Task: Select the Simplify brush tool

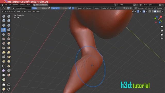Action: [x=9, y=71]
